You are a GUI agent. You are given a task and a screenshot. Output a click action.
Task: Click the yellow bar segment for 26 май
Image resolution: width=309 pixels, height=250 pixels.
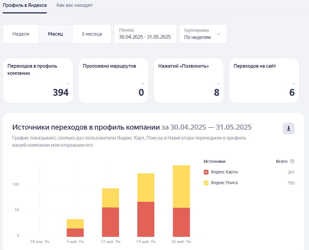181,187
